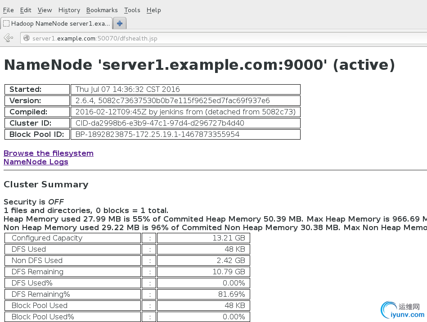Screen dimensions: 427x322
Task: Click the compiled date by jenkins value
Action: 185,112
